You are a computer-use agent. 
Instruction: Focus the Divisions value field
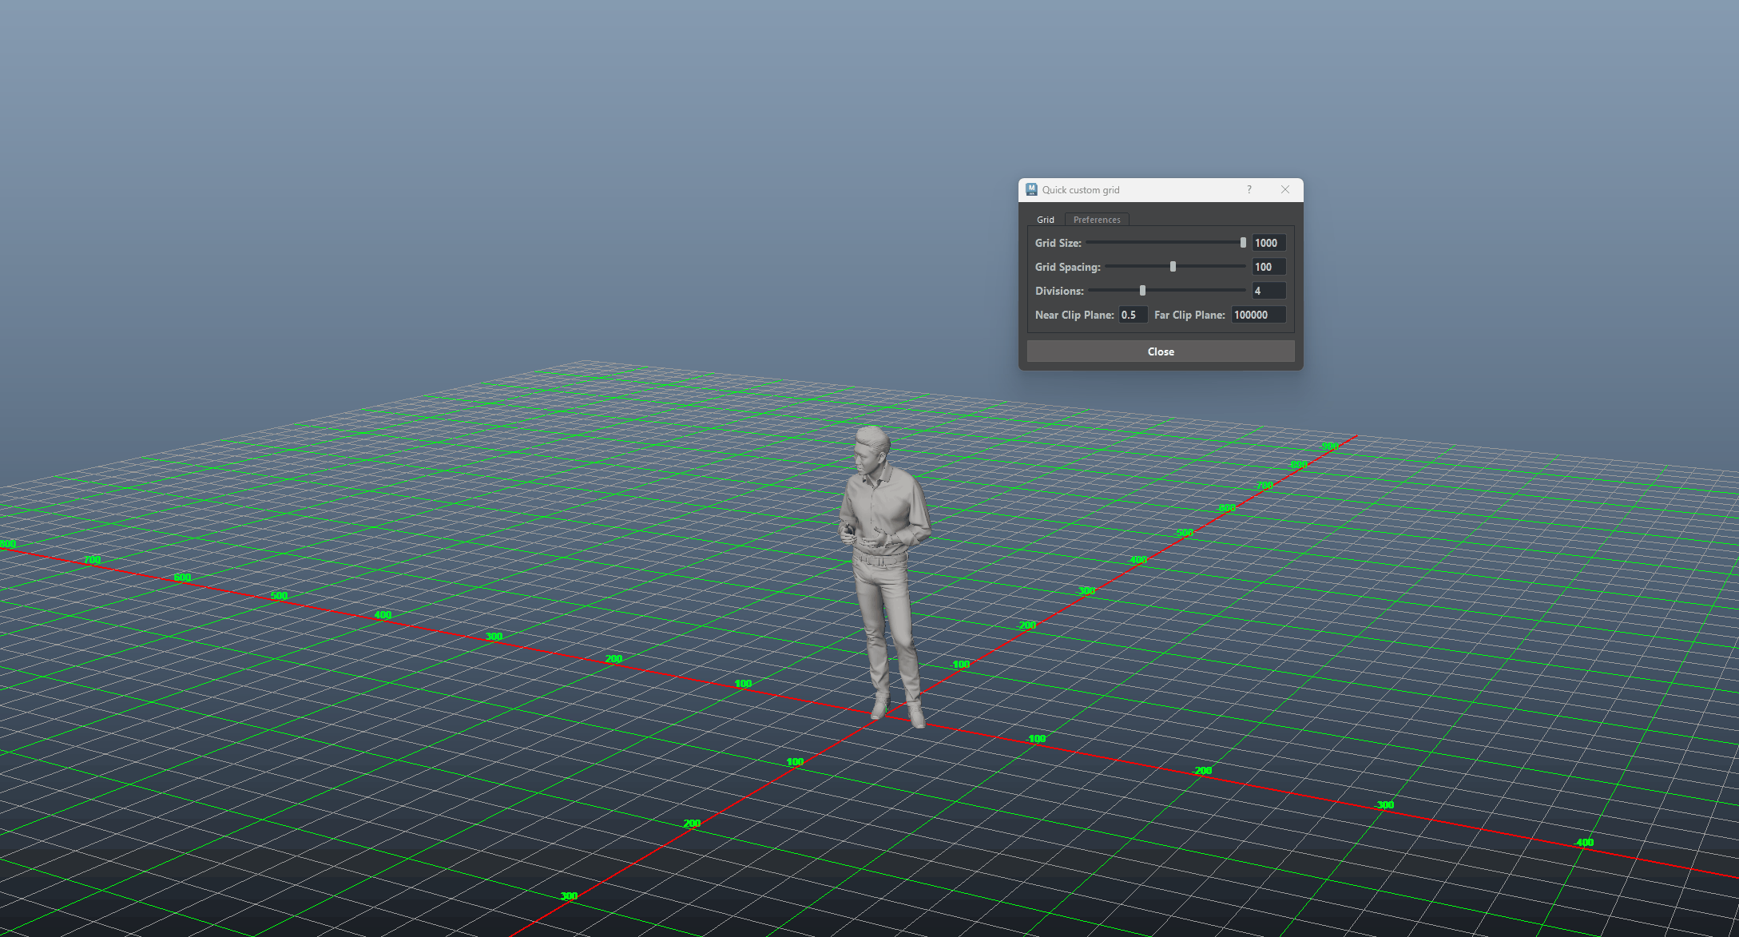tap(1269, 291)
